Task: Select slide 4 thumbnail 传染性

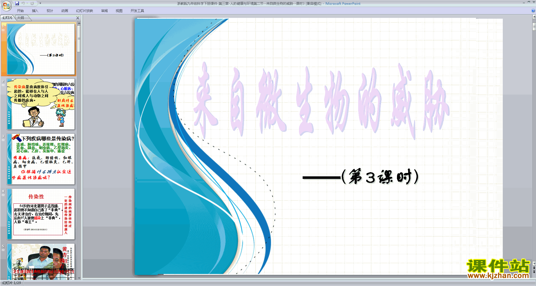Action: 41,214
